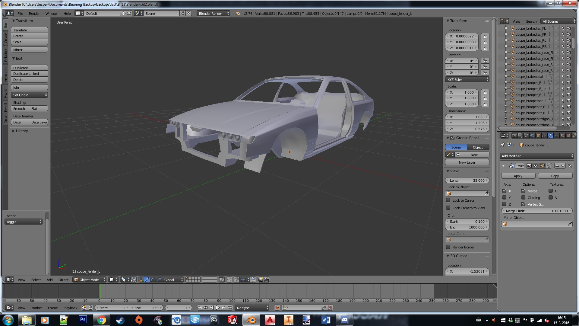The height and width of the screenshot is (326, 579).
Task: Click the timeline record button
Action: tap(277, 308)
